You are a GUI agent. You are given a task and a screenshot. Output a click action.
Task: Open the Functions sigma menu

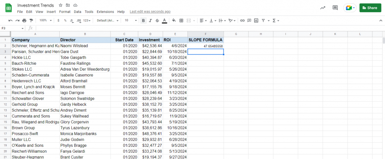tap(276, 21)
